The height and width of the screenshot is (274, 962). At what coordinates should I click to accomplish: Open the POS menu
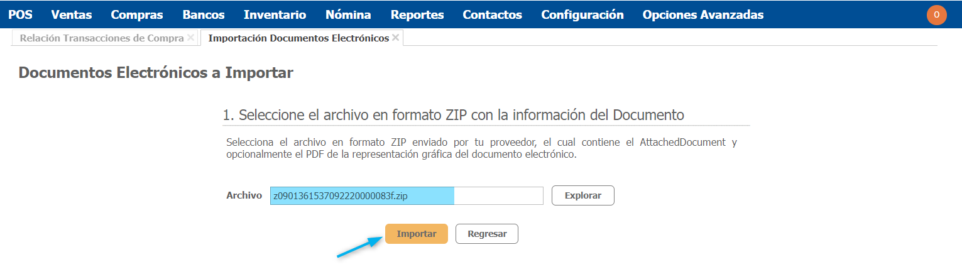(20, 14)
